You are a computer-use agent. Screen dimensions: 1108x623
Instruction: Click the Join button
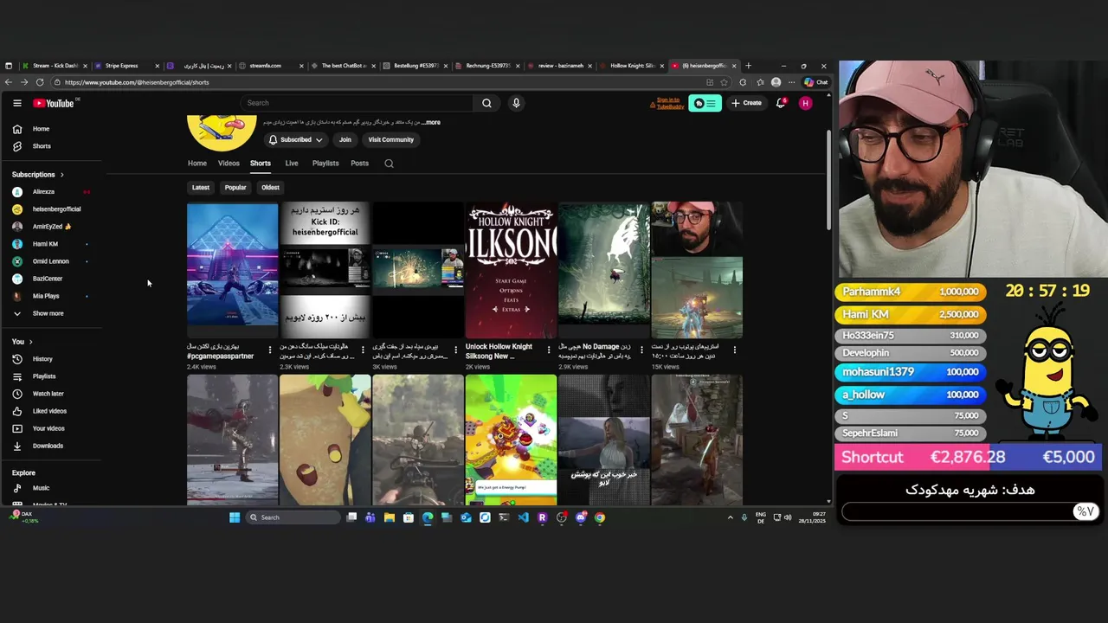click(x=345, y=139)
